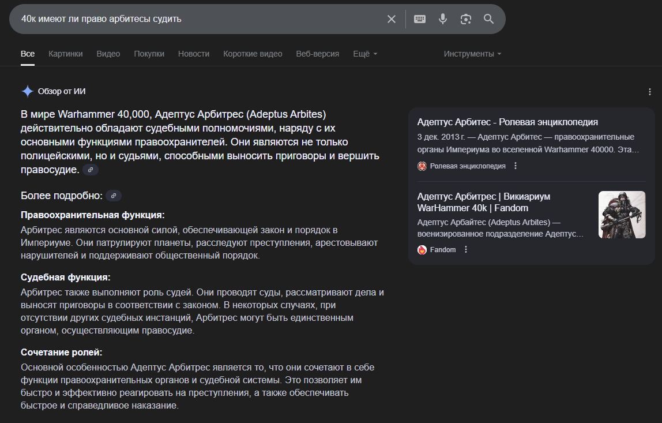
Task: Click the Ролевая энциклопедия source name
Action: coord(468,166)
